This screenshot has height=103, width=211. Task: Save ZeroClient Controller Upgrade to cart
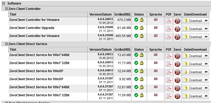pos(177,29)
